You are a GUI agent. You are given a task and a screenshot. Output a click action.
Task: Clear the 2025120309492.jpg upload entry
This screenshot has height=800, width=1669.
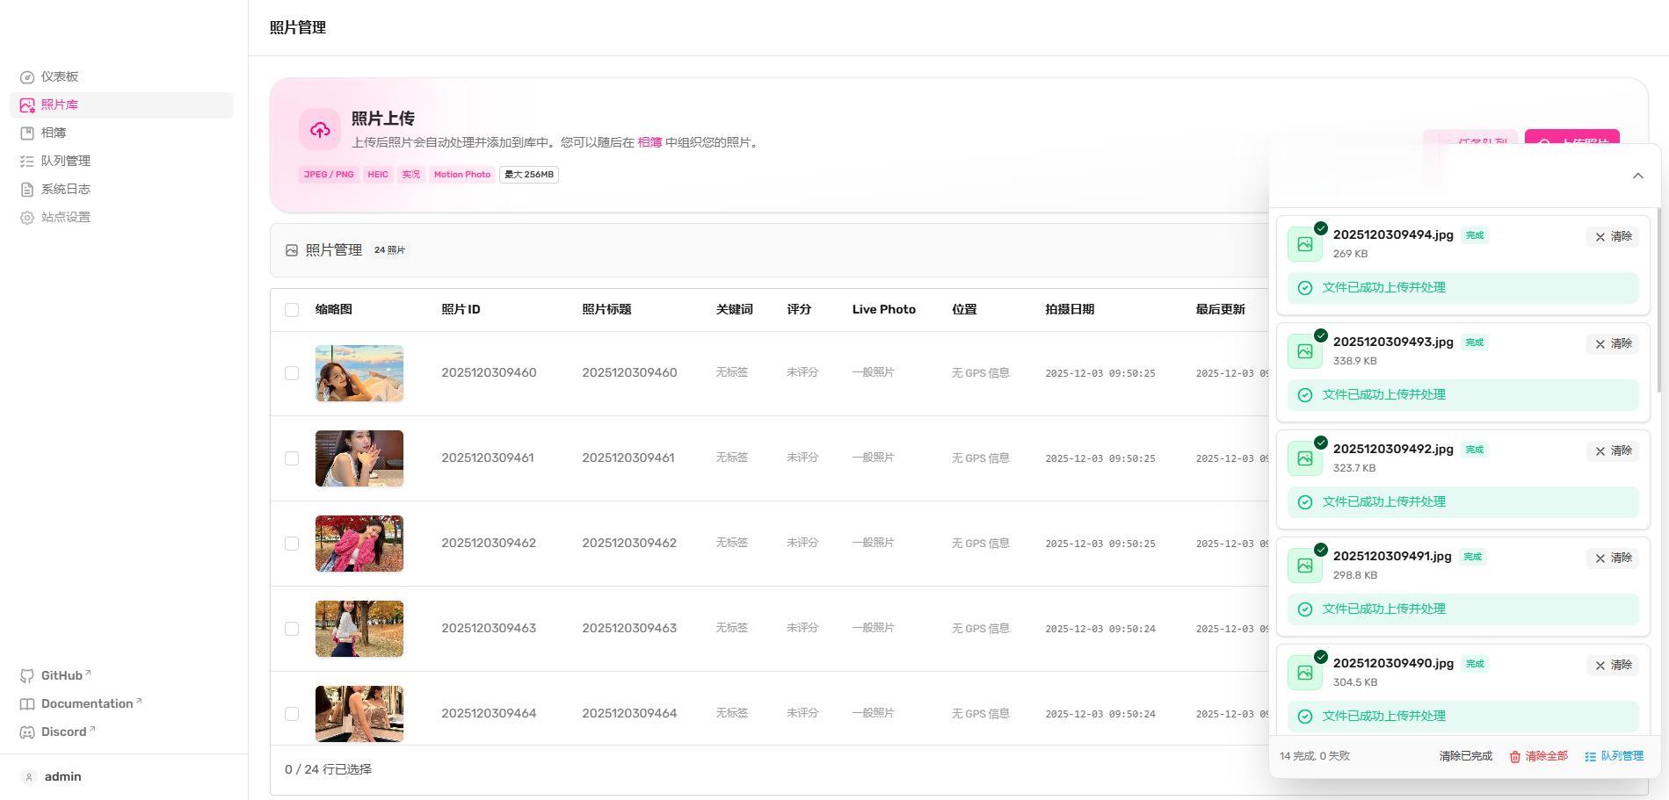click(x=1613, y=451)
